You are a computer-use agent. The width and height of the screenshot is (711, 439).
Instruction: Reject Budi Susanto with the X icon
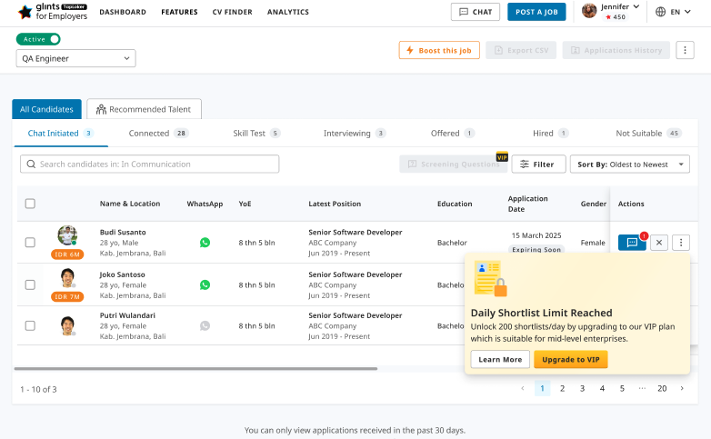pyautogui.click(x=659, y=243)
